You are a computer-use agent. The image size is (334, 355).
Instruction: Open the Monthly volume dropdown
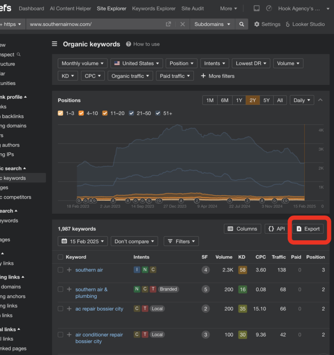tap(83, 63)
